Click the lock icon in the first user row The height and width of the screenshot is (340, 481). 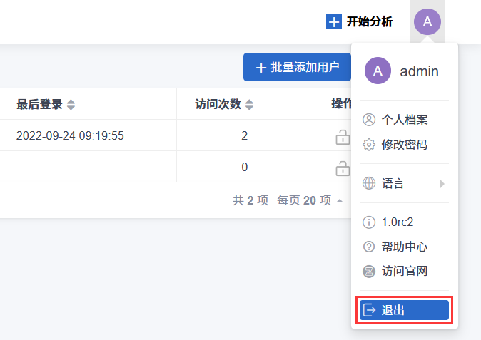pyautogui.click(x=343, y=136)
